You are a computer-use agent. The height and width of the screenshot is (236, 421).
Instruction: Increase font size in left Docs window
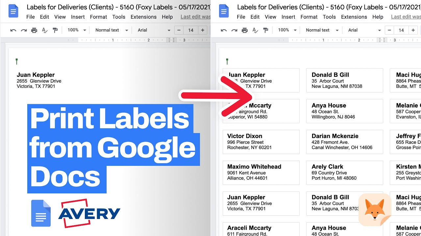(203, 30)
